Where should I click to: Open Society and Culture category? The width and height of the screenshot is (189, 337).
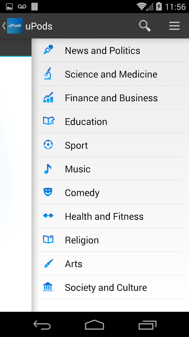click(110, 287)
